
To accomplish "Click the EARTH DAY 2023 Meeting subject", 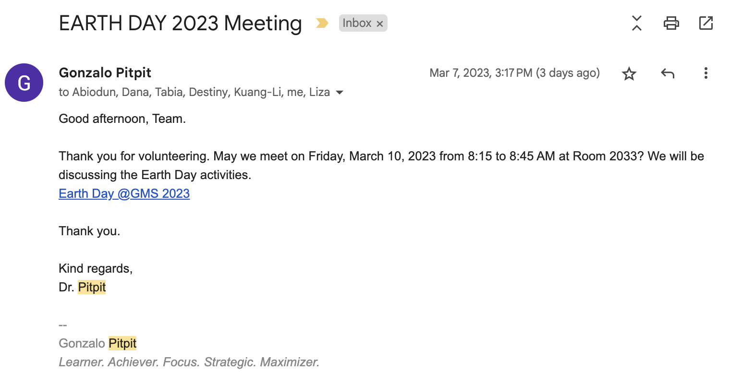I will [180, 23].
